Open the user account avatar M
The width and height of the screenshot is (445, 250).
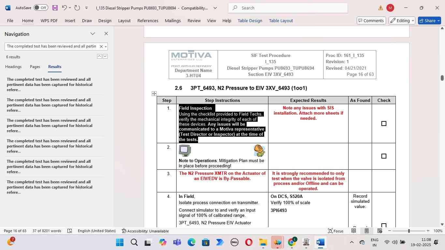390,8
